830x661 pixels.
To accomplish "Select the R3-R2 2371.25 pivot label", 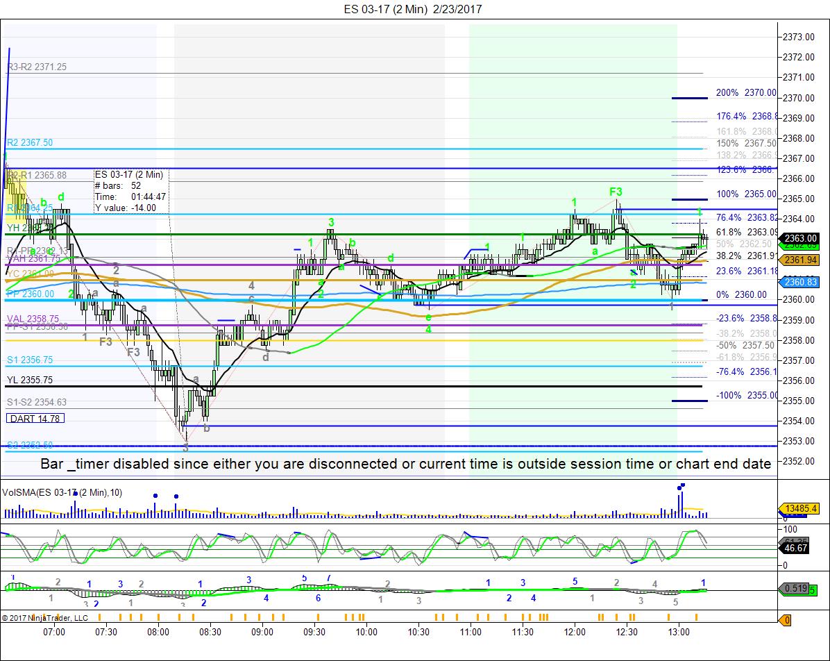I will (x=37, y=67).
